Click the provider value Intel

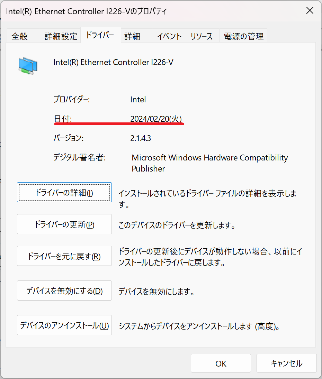pos(138,100)
